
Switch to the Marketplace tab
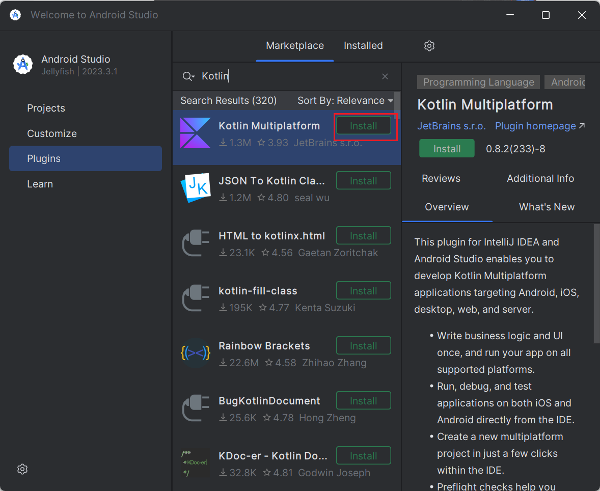tap(294, 45)
